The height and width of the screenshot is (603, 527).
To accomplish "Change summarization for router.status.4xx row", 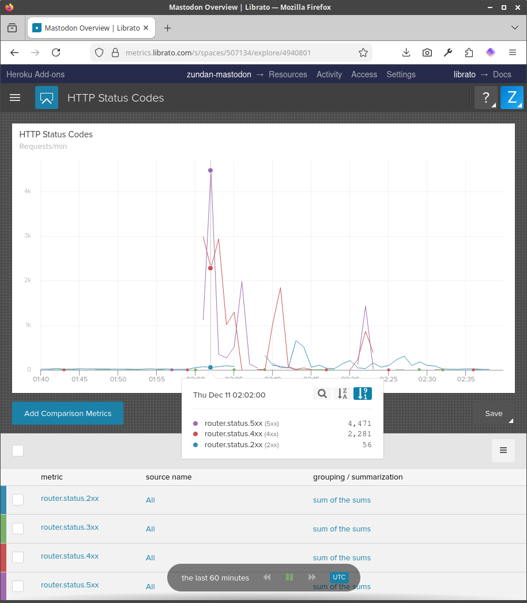I will [342, 557].
